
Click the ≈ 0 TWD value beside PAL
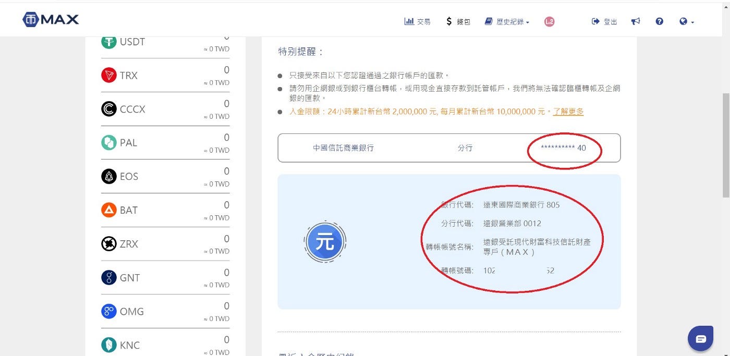pos(216,150)
